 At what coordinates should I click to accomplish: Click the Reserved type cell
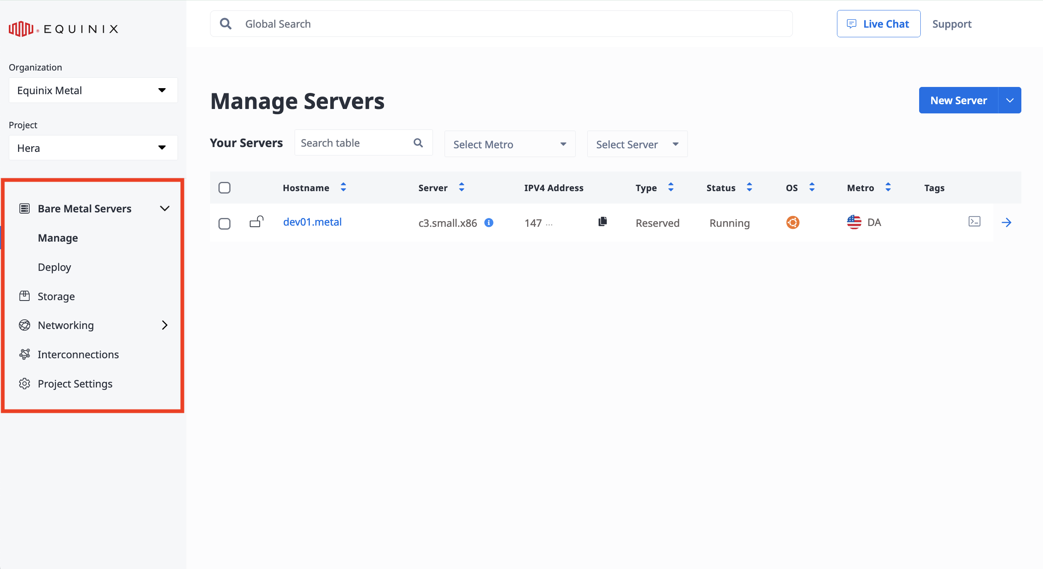(x=657, y=223)
